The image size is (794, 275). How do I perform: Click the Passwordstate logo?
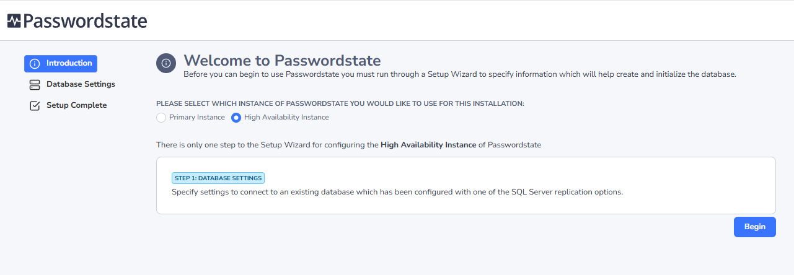[77, 21]
